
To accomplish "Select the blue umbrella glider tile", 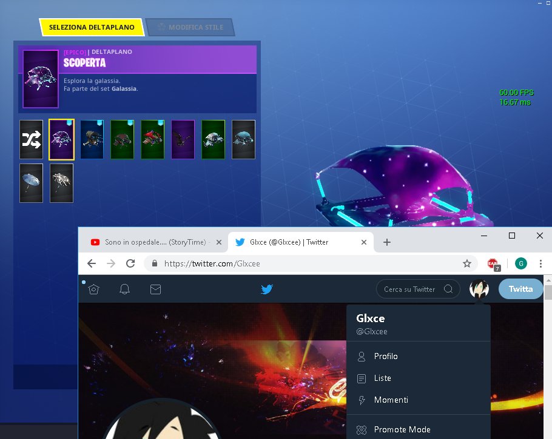I will 32,183.
